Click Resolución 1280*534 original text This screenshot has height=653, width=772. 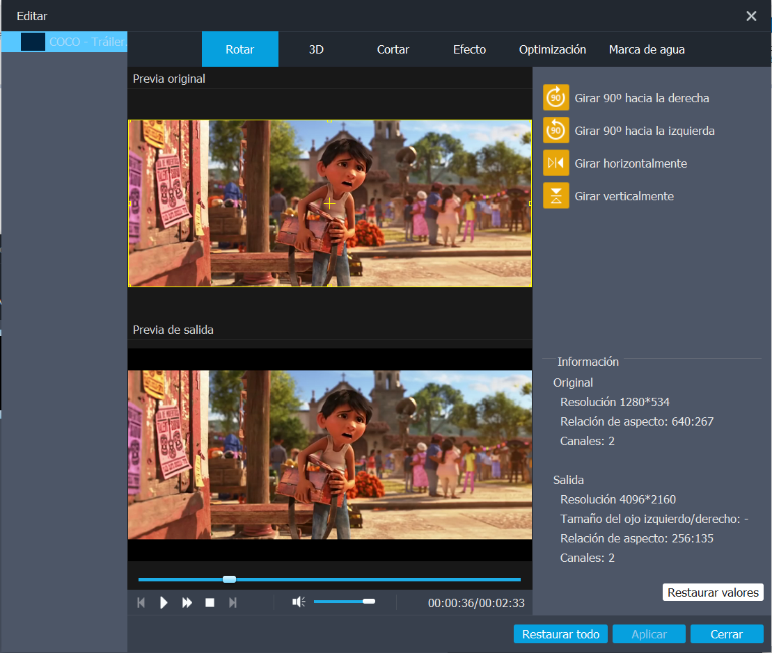[615, 402]
